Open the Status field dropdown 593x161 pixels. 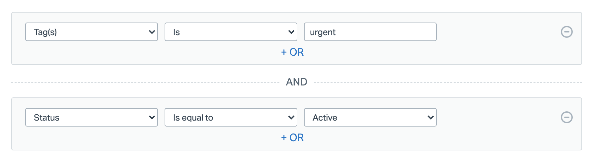[x=91, y=117]
